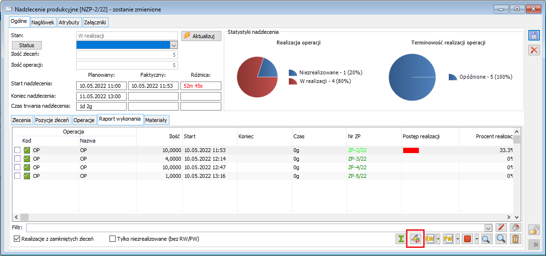Click the red stop square icon

[467, 239]
